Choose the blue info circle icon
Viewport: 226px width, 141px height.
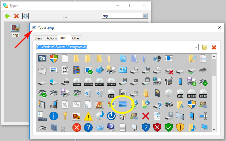[54, 116]
